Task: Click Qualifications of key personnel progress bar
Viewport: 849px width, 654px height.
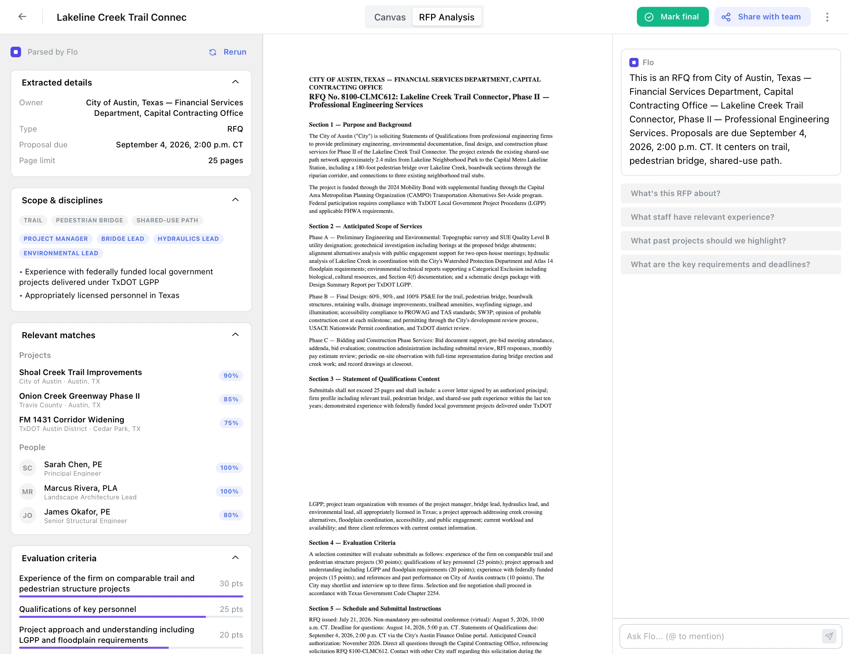Action: 131,617
